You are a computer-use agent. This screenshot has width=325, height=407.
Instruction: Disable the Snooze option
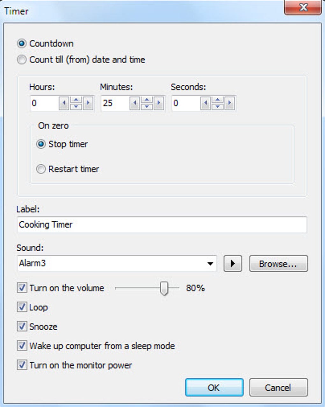coord(22,326)
